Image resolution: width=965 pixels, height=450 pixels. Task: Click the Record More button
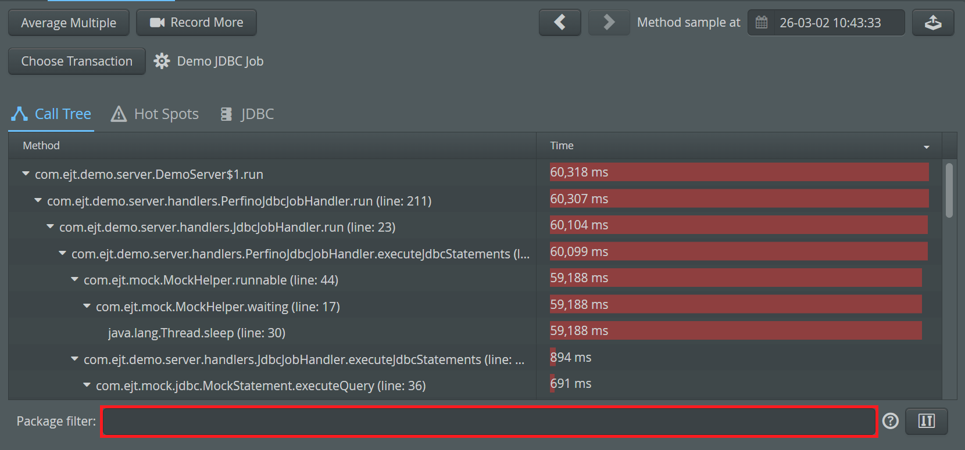pos(196,23)
